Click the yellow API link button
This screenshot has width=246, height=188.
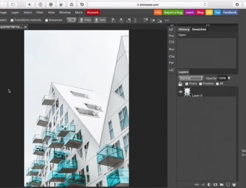(209, 12)
